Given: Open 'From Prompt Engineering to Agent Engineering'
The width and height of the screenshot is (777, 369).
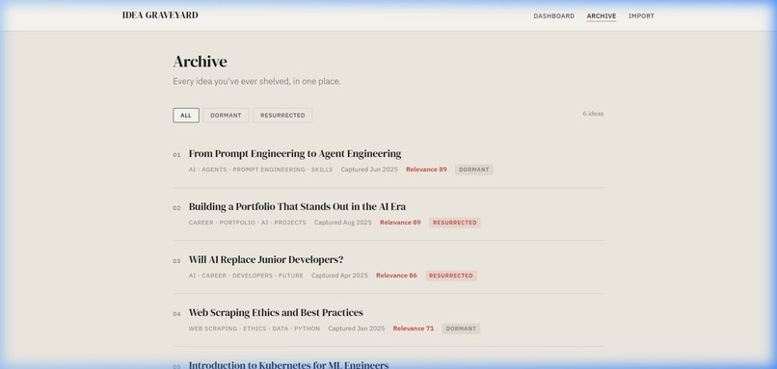Looking at the screenshot, I should (295, 153).
